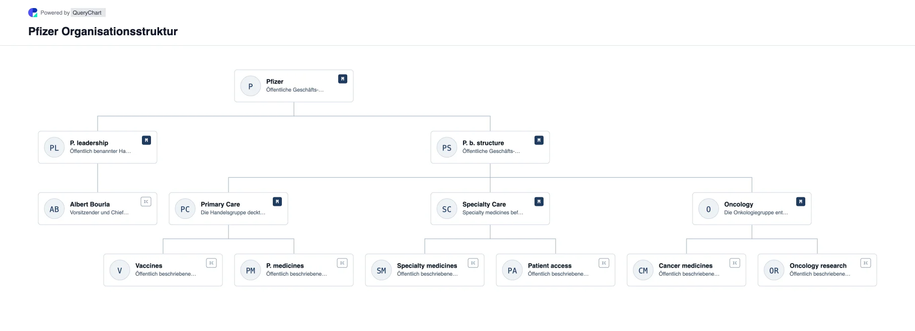Open the Oncology research card
Viewport: 915px width, 331px height.
[x=817, y=270]
